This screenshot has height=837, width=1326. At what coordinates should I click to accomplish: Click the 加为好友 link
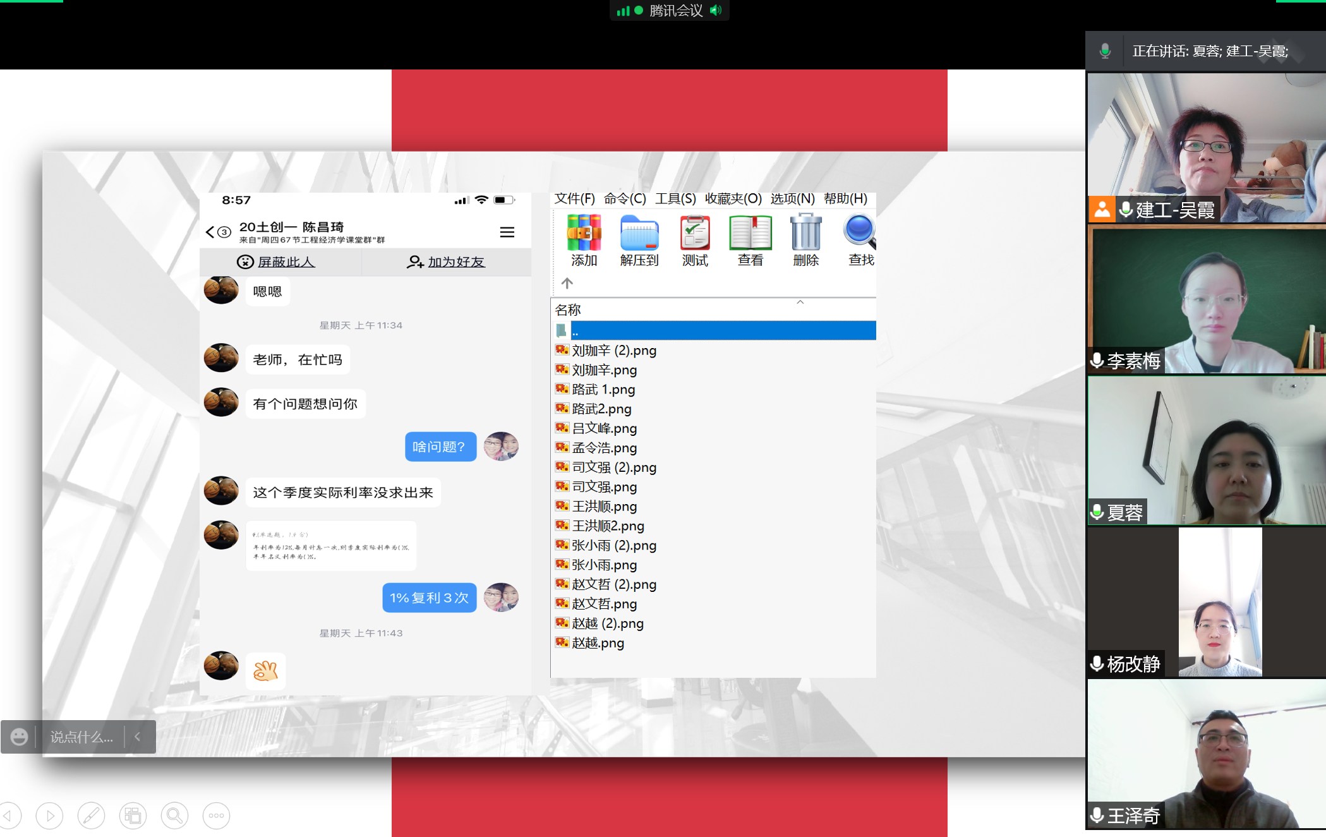455,262
